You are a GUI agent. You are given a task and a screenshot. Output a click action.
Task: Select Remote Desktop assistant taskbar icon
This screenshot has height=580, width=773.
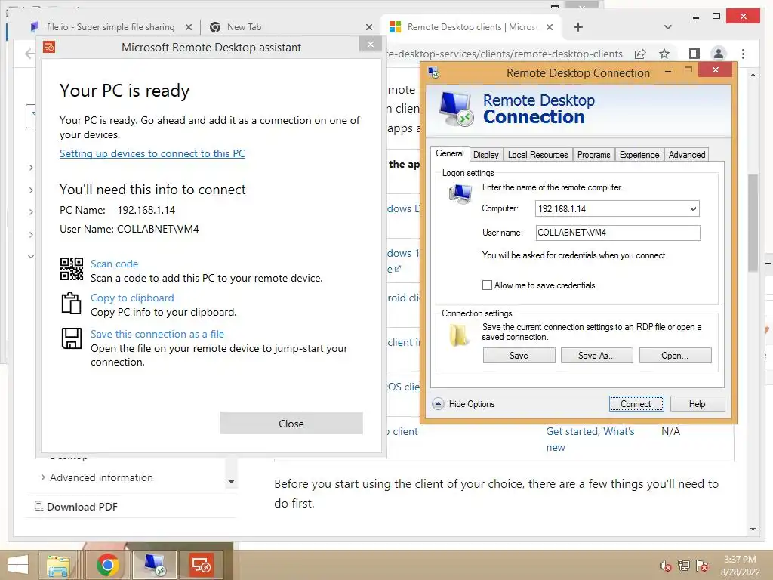pos(202,565)
